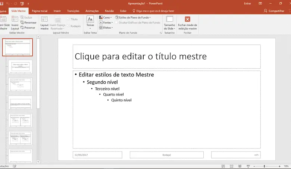
Task: Open the Animações tab
Action: tap(92, 11)
